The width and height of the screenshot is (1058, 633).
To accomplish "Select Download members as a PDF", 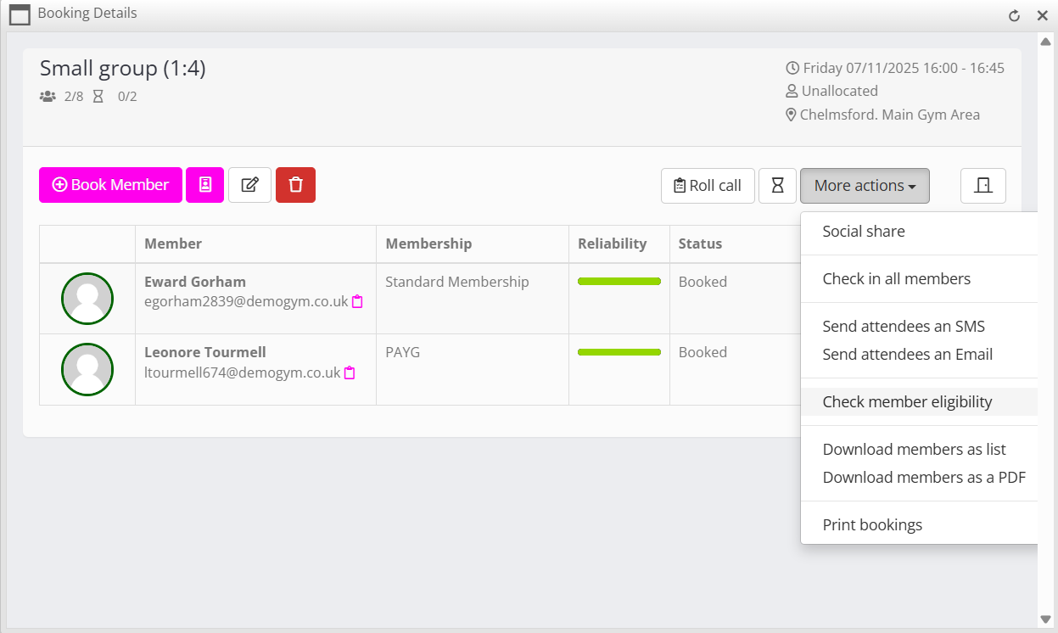I will [x=924, y=478].
